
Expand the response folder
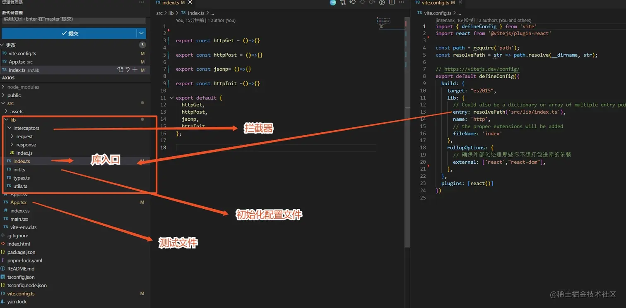pos(26,145)
